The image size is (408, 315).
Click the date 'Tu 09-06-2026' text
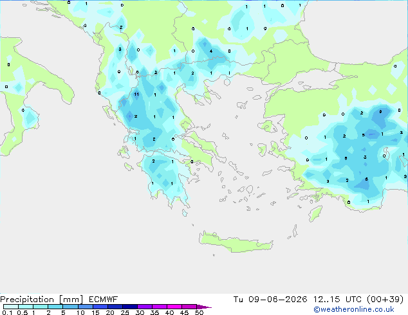pyautogui.click(x=270, y=300)
